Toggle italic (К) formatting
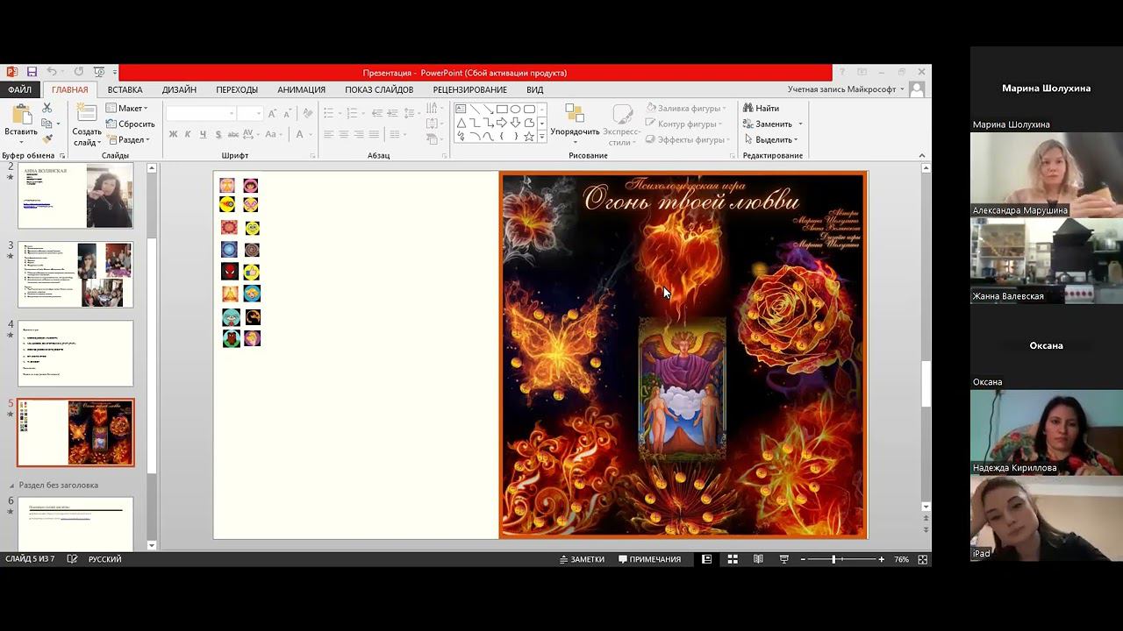The image size is (1123, 631). [188, 134]
